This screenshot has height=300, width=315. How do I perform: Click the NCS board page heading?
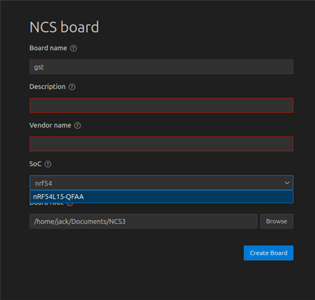tap(64, 27)
